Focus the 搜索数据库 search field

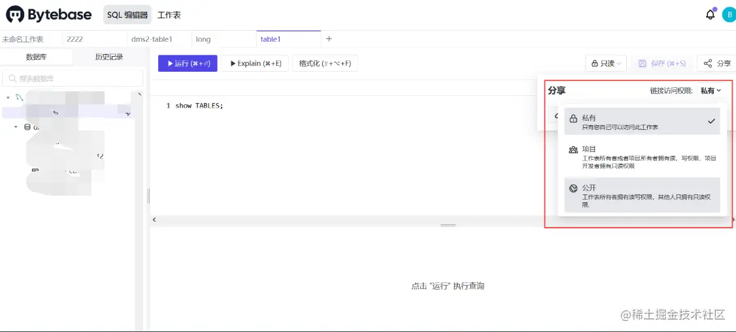(73, 79)
